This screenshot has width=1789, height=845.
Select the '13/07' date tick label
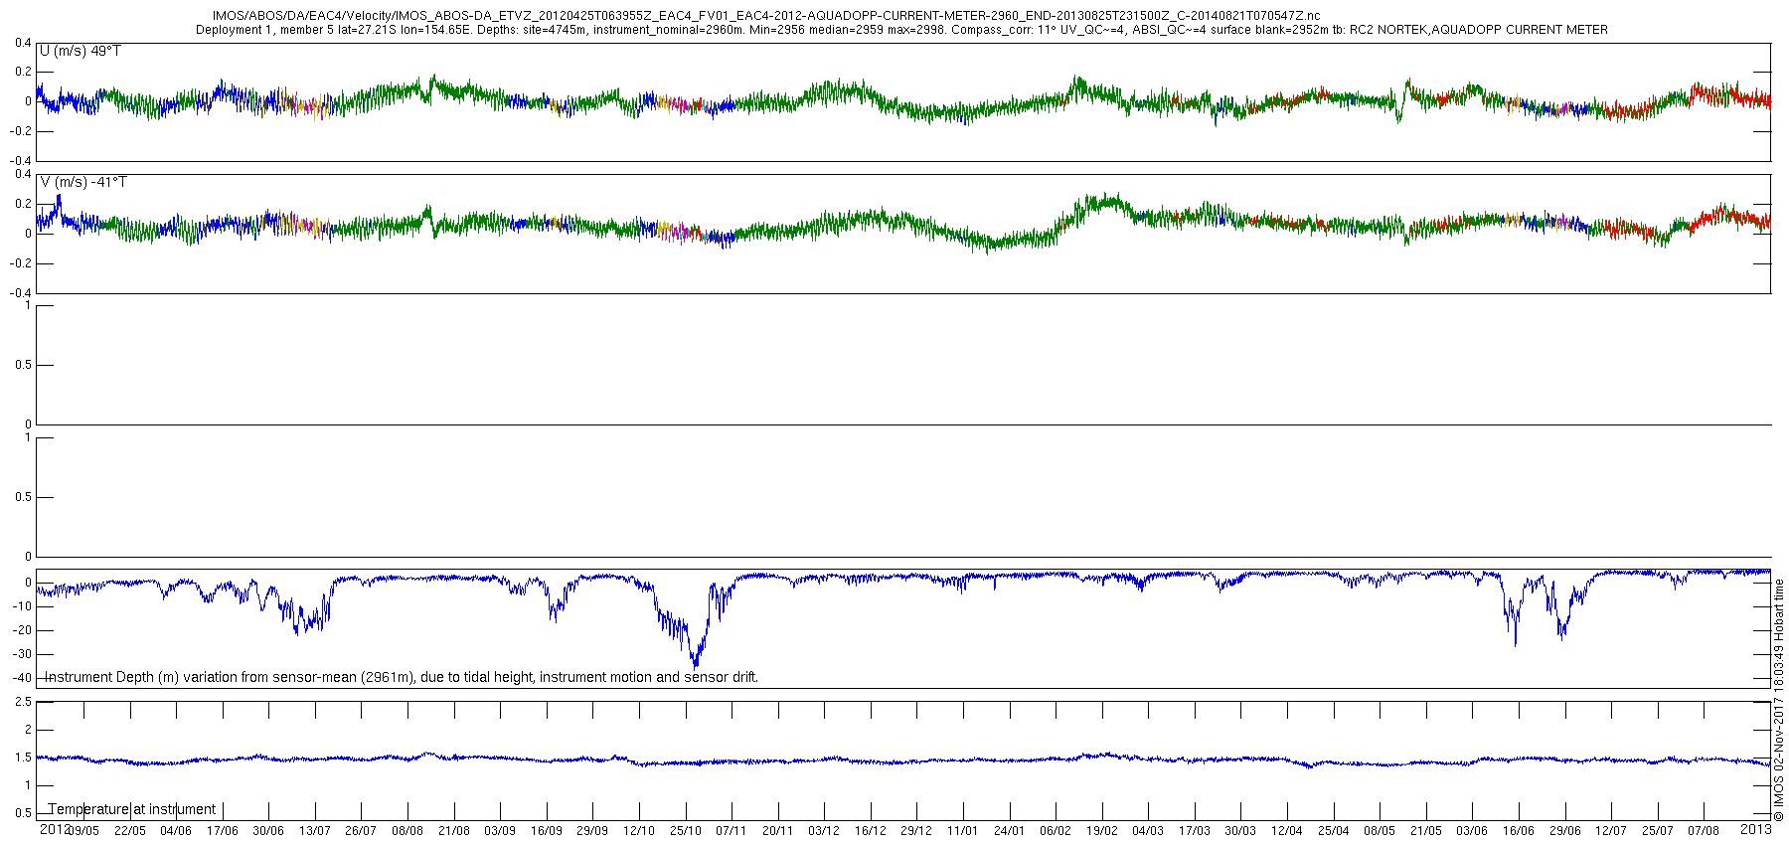click(x=315, y=831)
